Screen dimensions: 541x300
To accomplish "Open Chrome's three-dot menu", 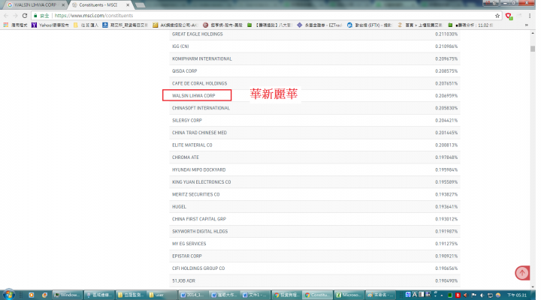I will (530, 16).
